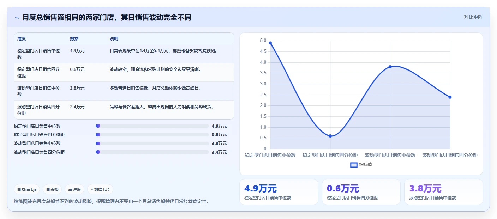Screen dimensions: 497x219
Task: Click table row label 波动型门店日销售四分位距
Action: [x=38, y=110]
